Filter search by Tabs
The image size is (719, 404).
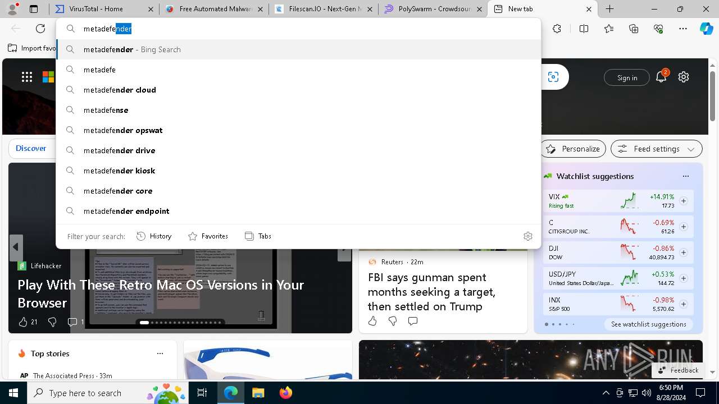[258, 236]
